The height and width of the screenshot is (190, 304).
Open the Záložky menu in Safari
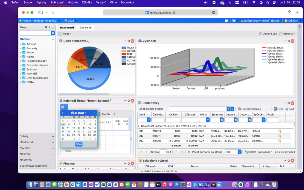click(87, 3)
